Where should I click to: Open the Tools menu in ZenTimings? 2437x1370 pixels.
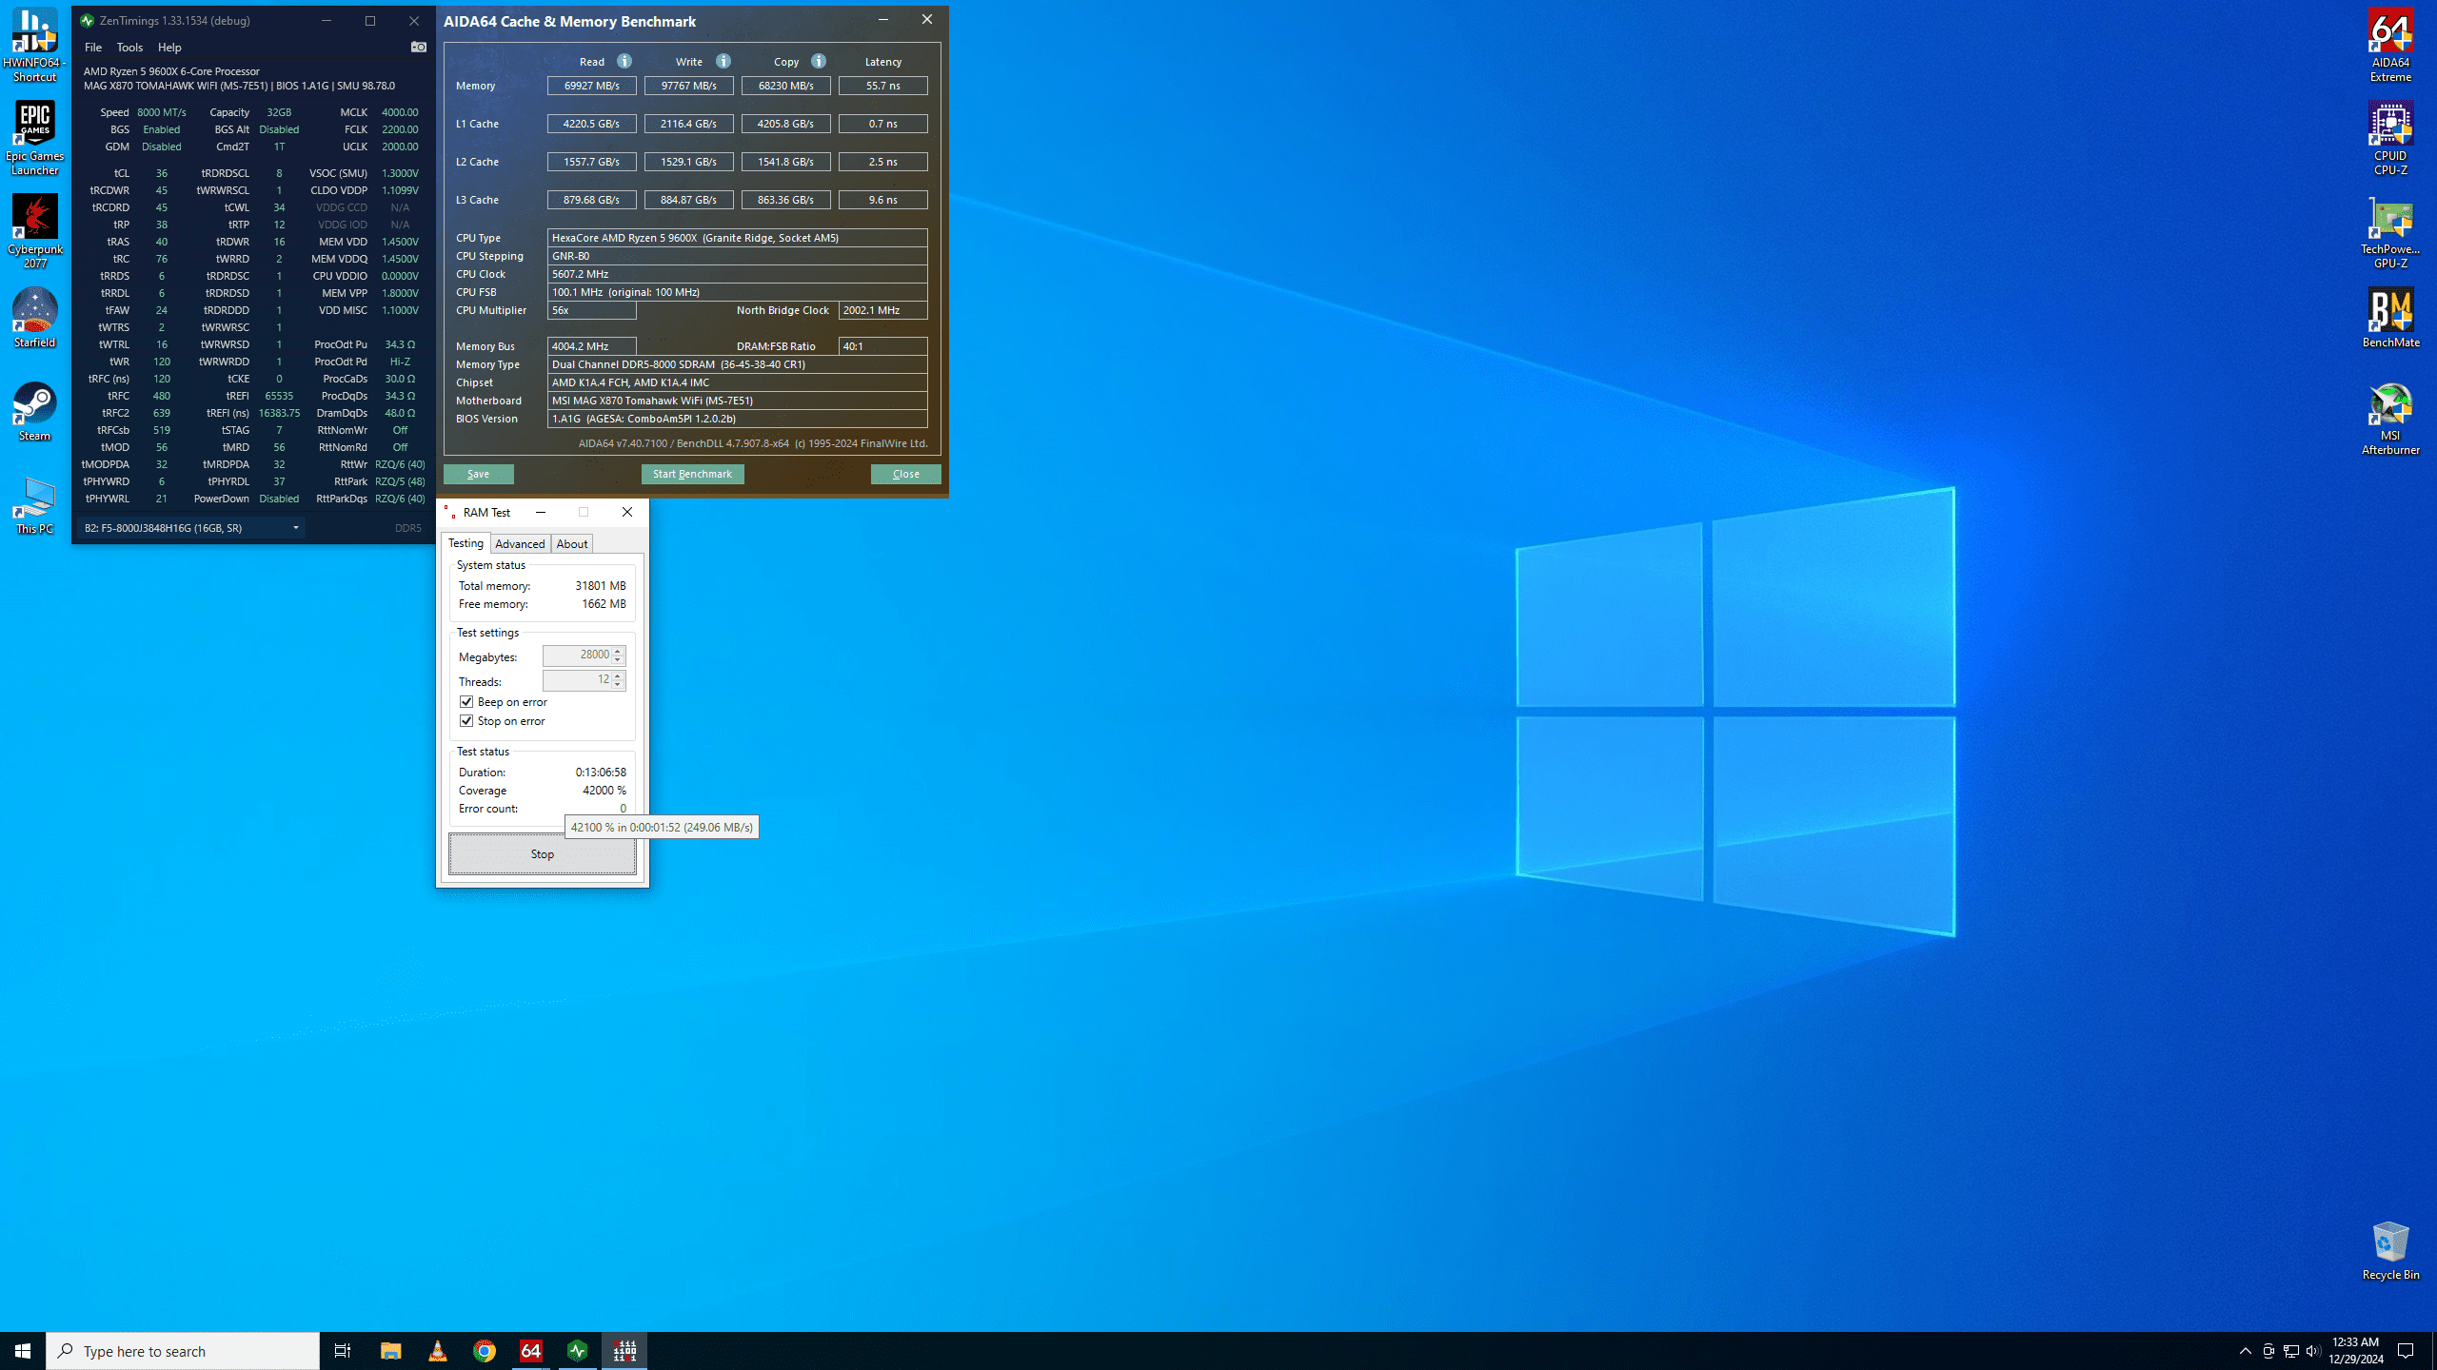pyautogui.click(x=129, y=48)
